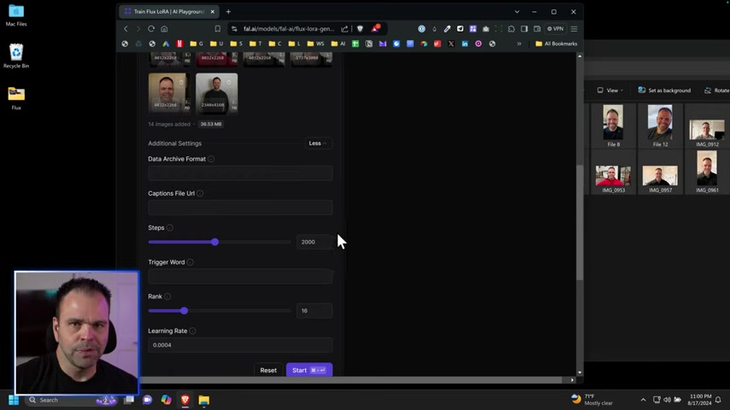The height and width of the screenshot is (410, 730).
Task: Open the View menu in the Photos window
Action: (610, 91)
